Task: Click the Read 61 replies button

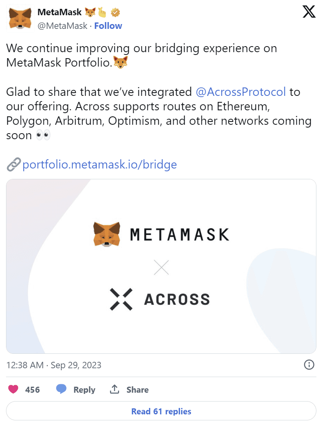Action: (161, 412)
